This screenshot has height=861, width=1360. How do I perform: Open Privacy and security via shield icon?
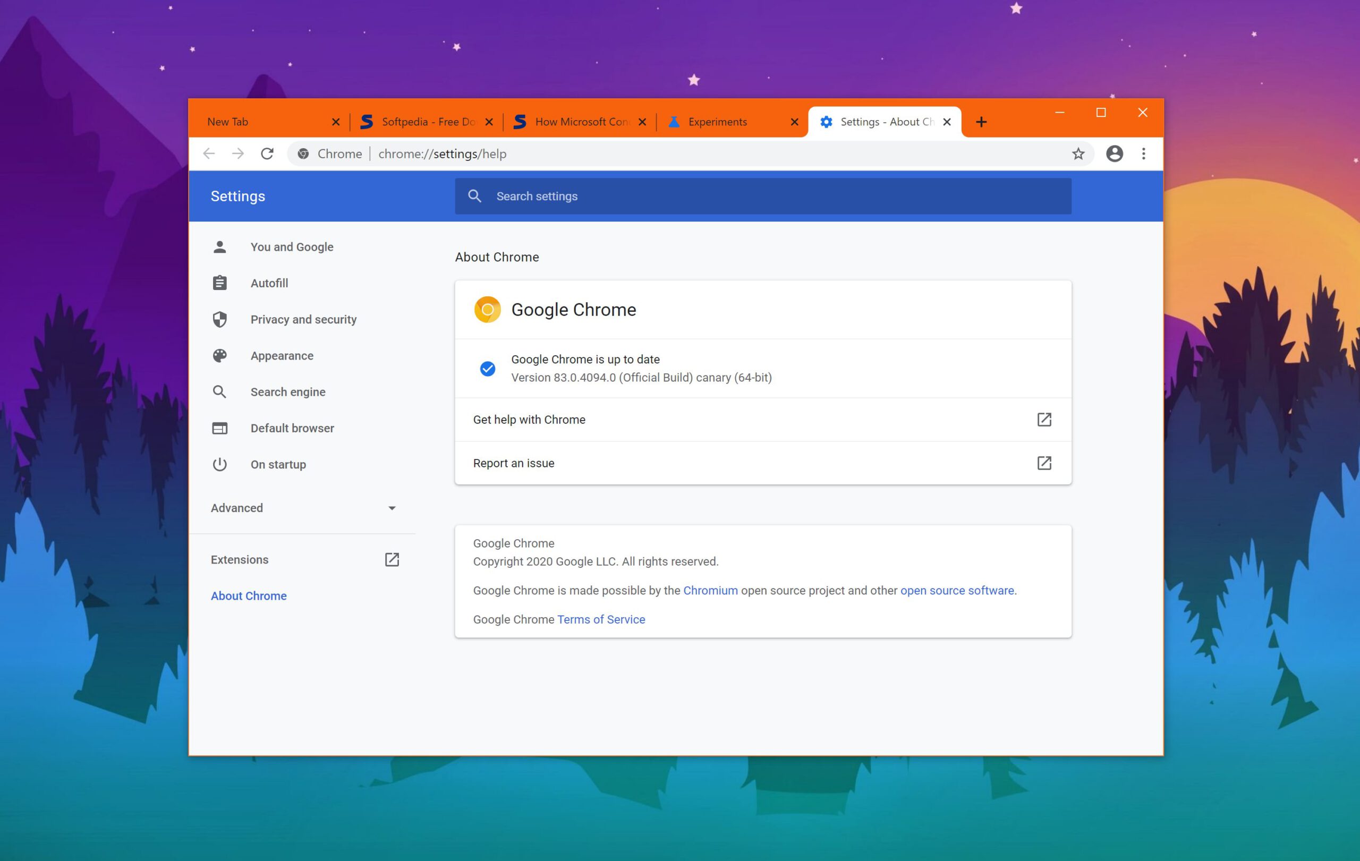pyautogui.click(x=220, y=319)
